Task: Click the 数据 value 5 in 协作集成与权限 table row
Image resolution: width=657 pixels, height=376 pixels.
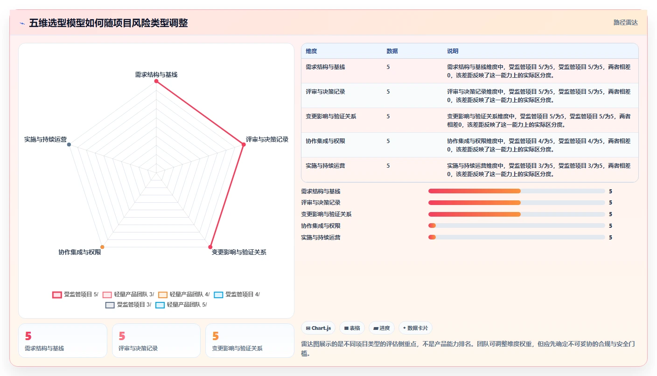Action: 388,141
